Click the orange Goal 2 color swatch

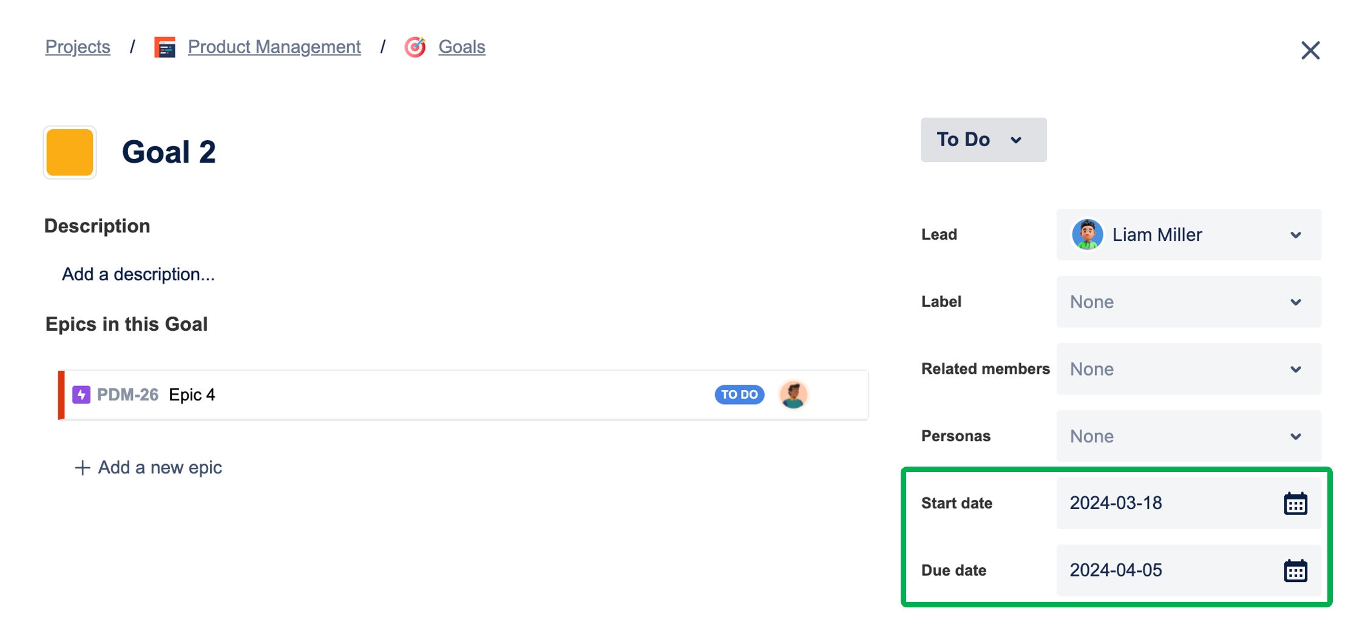[70, 152]
